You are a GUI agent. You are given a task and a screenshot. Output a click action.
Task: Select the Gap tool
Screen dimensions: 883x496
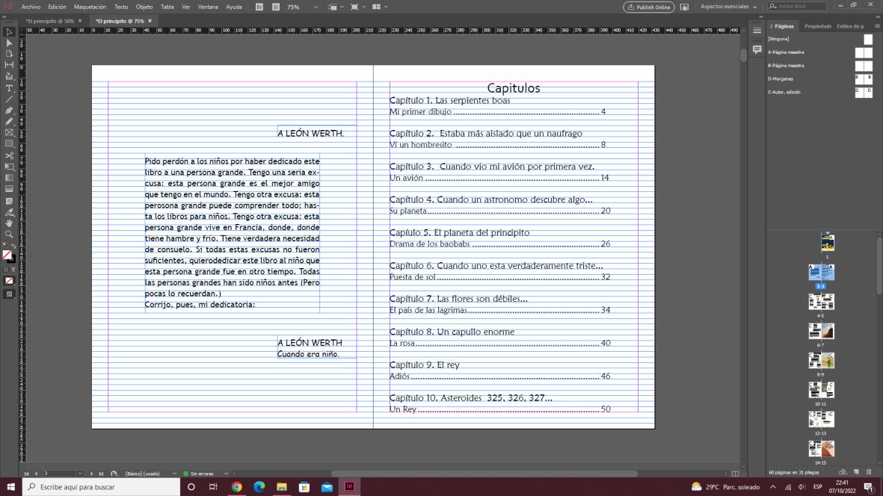click(x=9, y=65)
